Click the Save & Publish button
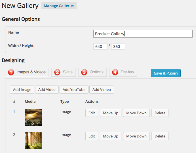The width and height of the screenshot is (196, 153). tap(166, 73)
